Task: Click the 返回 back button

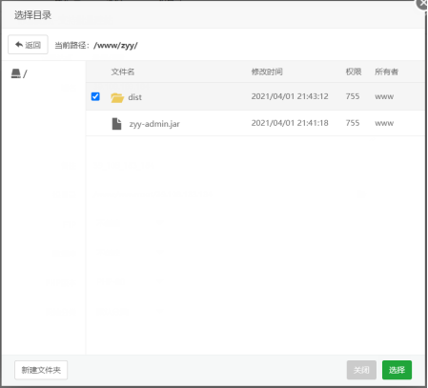Action: [x=28, y=45]
